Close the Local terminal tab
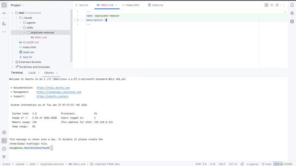Image resolution: width=296 pixels, height=166 pixels. 39,73
